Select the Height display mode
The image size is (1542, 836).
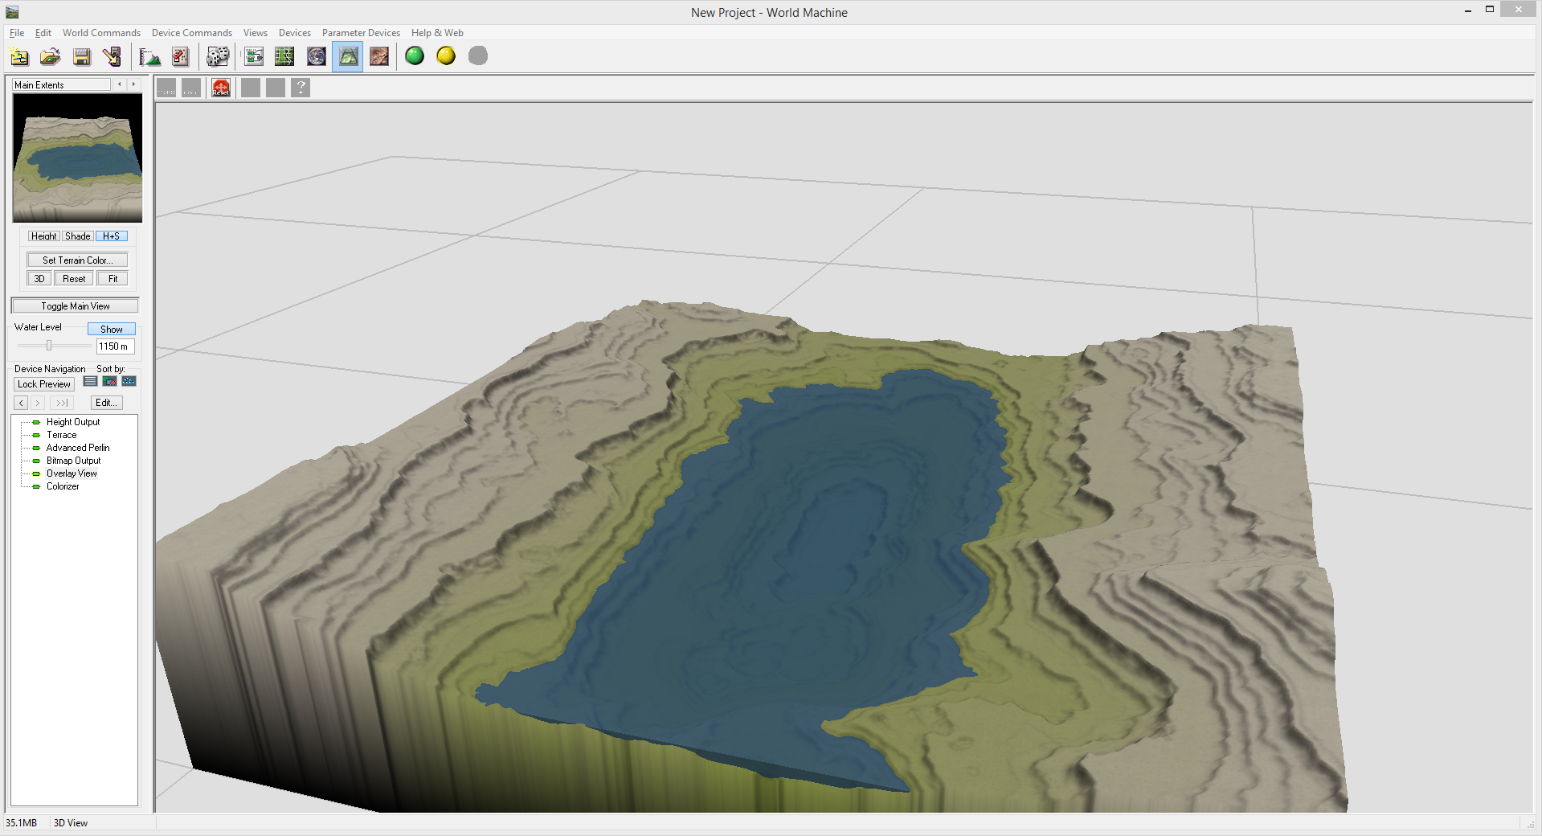coord(43,236)
